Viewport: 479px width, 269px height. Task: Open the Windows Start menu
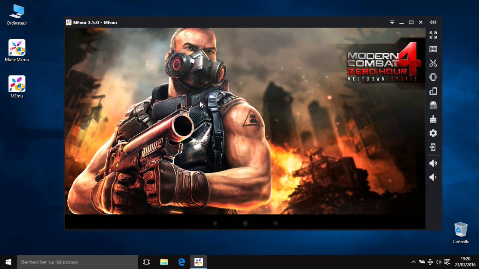(x=8, y=262)
